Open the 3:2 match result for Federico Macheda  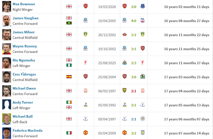coord(134,133)
